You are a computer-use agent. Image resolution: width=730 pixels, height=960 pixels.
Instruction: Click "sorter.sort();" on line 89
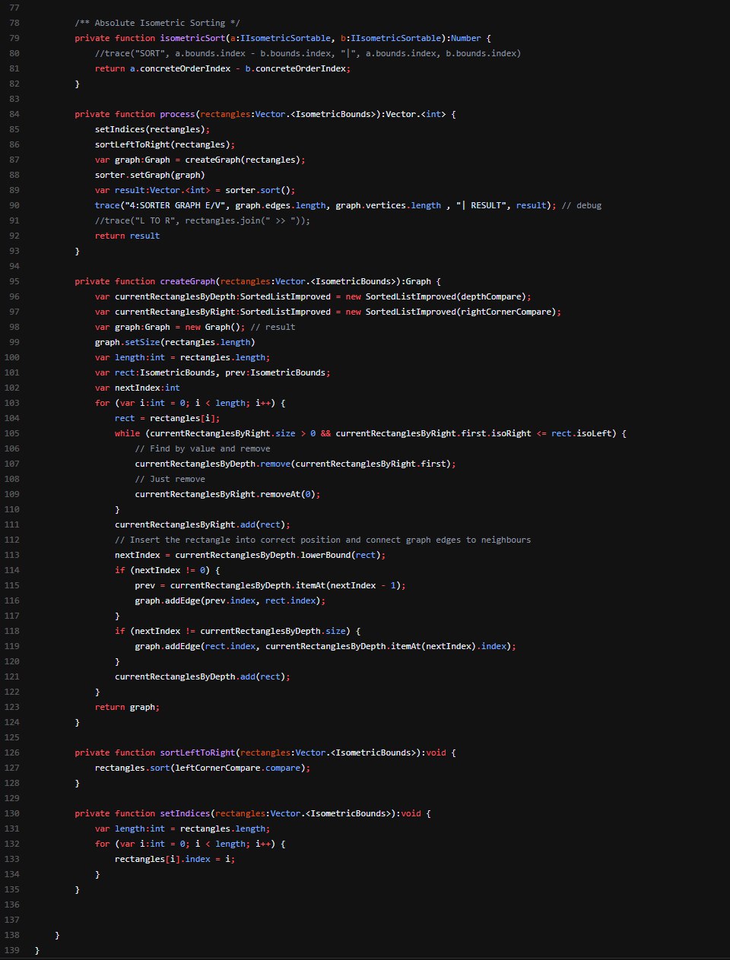(260, 190)
